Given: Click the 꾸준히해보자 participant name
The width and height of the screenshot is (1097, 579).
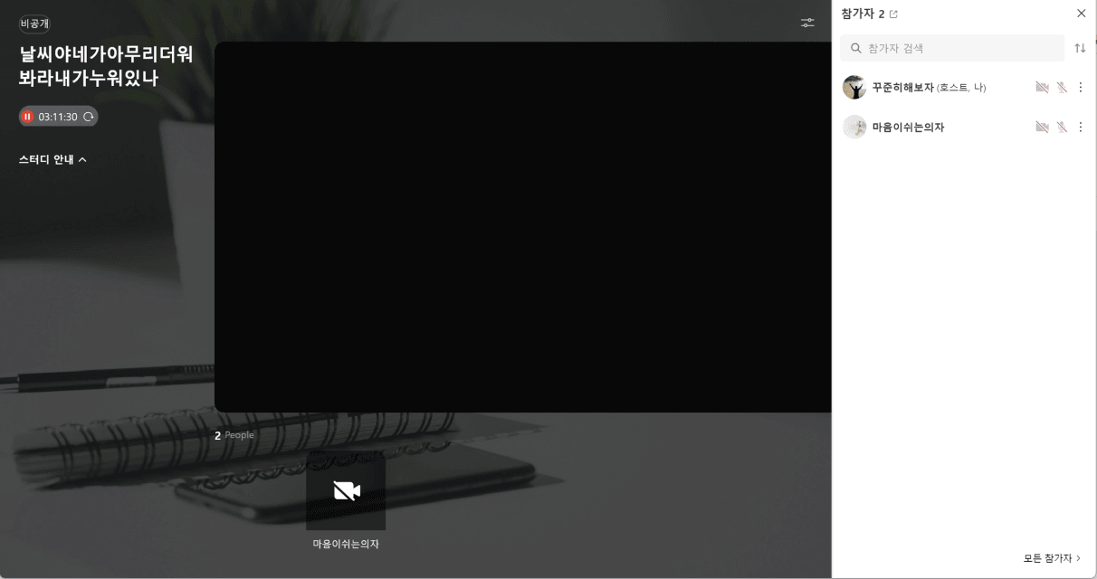Looking at the screenshot, I should [x=902, y=88].
